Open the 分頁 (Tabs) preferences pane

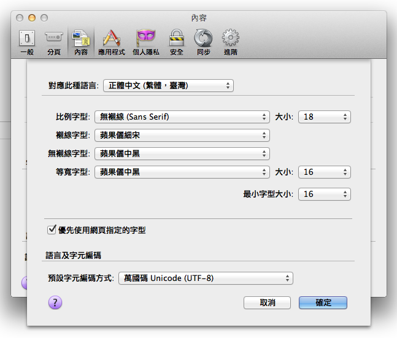coord(53,42)
